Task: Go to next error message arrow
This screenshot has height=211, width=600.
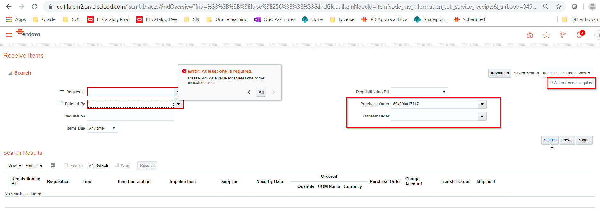Action: coord(273,92)
